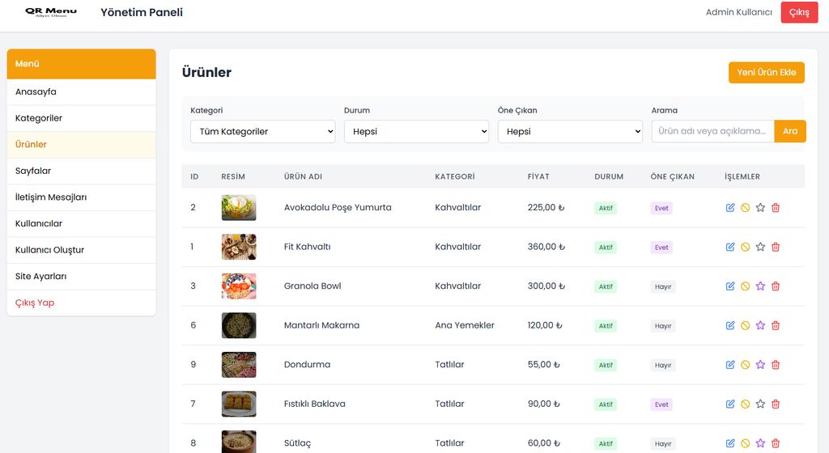Open the Fıstıklı Baklava thumbnail image
This screenshot has height=453, width=829.
pyautogui.click(x=239, y=404)
